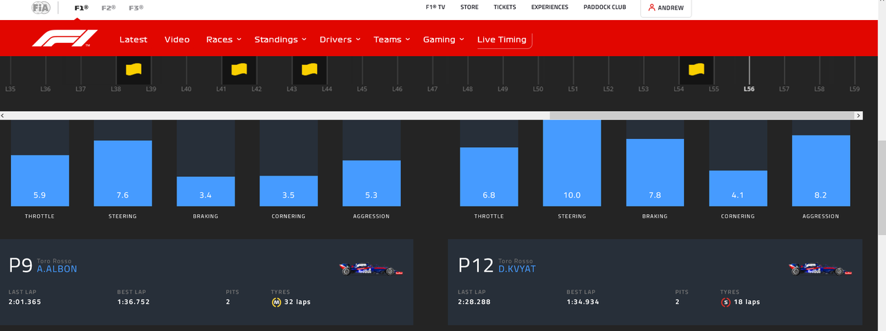Click the user icon beside ANDREW

[652, 8]
